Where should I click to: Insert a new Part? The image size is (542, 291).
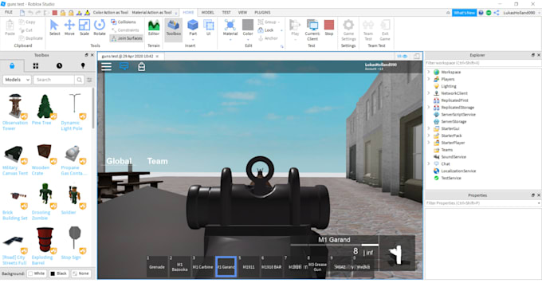point(193,28)
